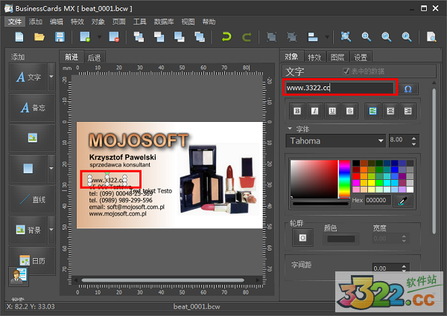Click the 背景 background tool
The width and height of the screenshot is (447, 316).
[x=28, y=230]
